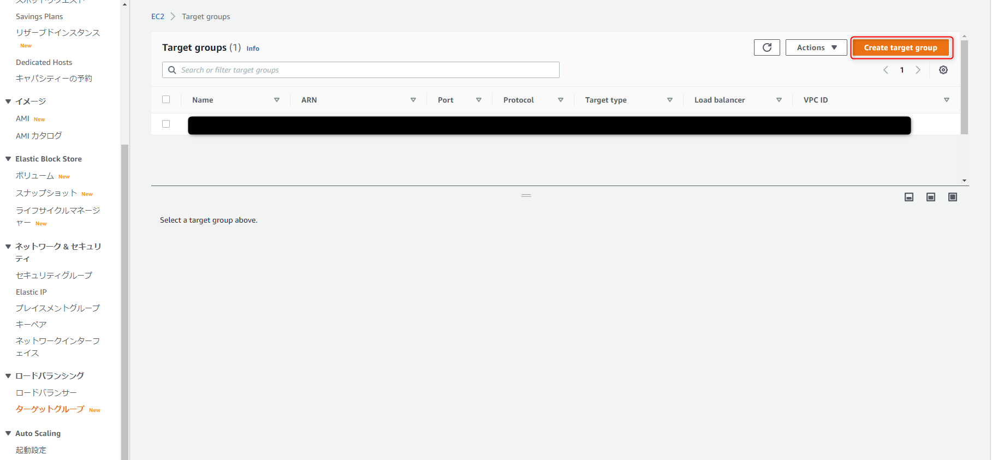Go to previous page arrow
Screen dimensions: 992x460
pyautogui.click(x=886, y=70)
